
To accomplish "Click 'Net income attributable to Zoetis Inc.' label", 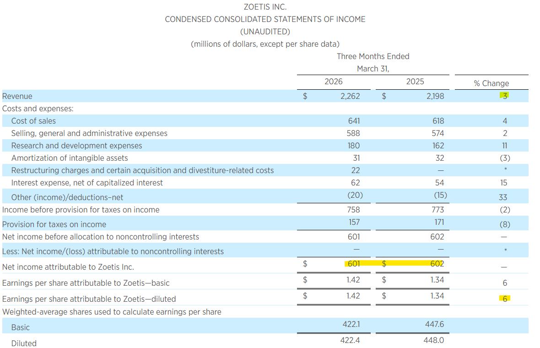I will pyautogui.click(x=68, y=267).
